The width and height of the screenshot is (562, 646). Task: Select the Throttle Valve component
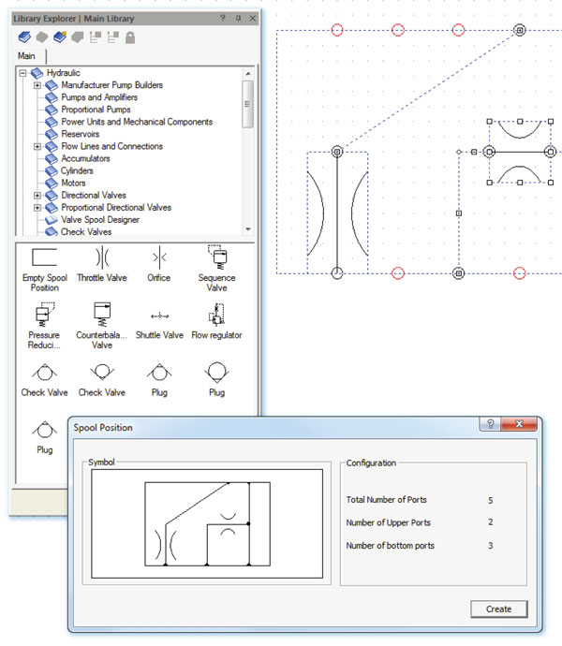102,265
